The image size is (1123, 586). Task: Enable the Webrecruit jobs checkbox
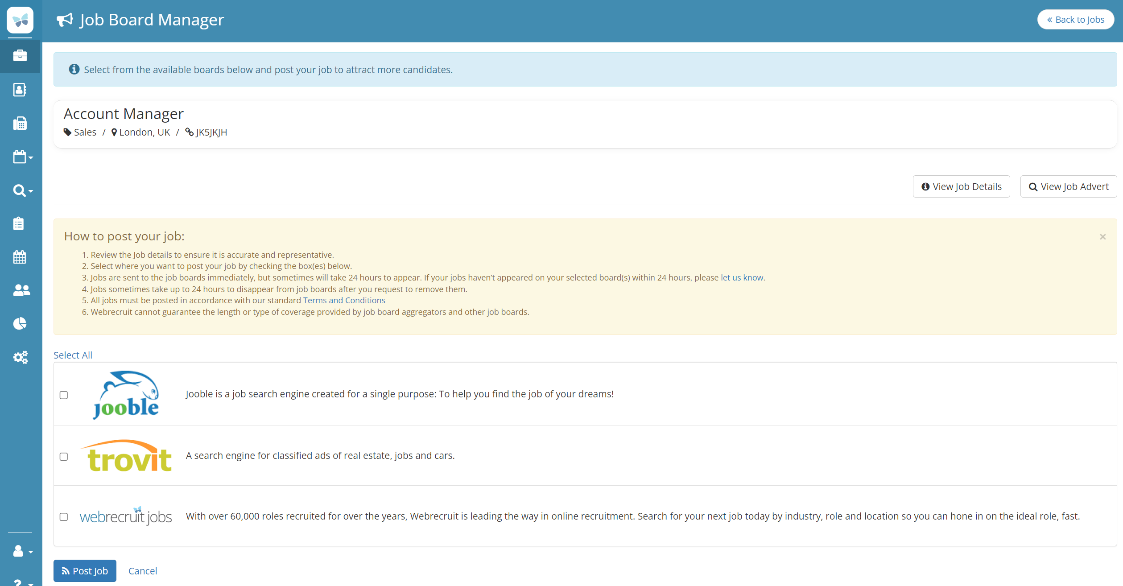click(x=64, y=517)
